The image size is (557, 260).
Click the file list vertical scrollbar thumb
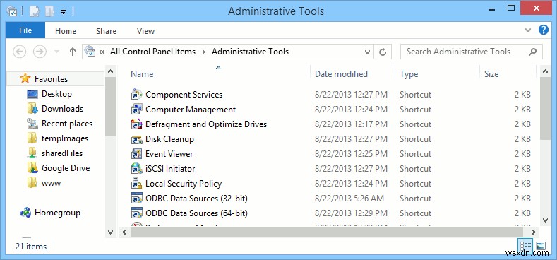(x=546, y=108)
